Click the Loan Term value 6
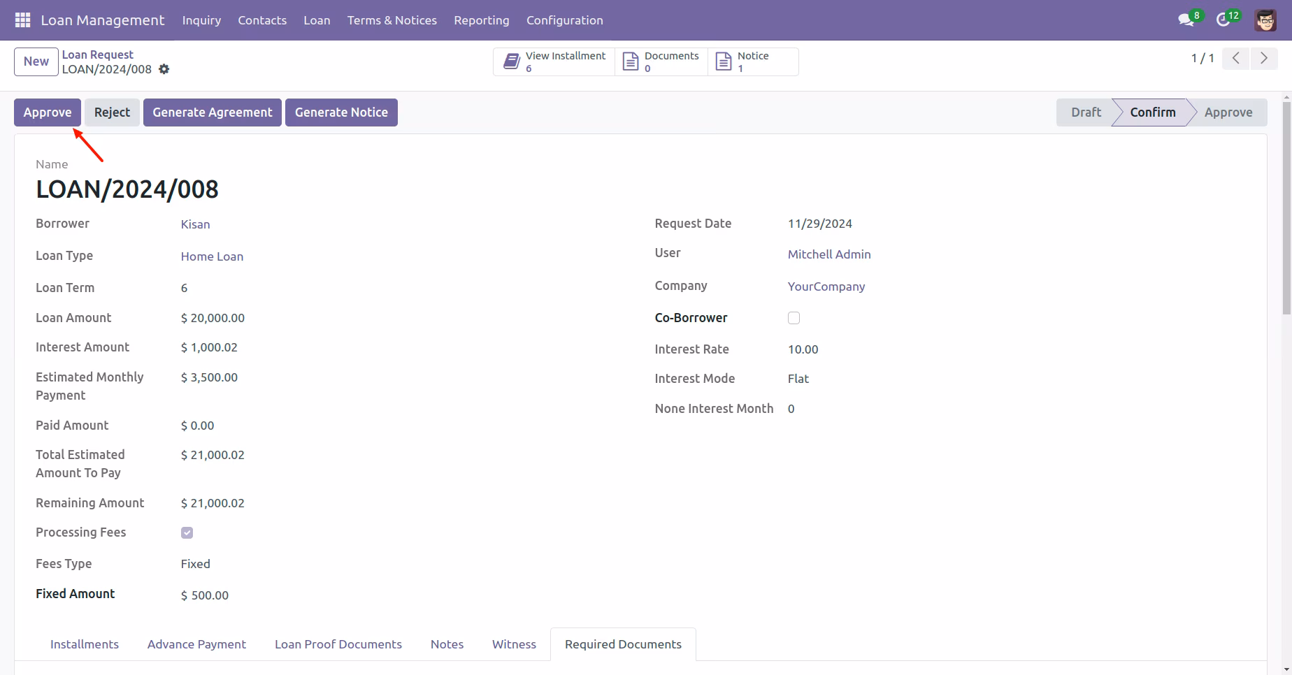This screenshot has height=675, width=1292. tap(184, 288)
